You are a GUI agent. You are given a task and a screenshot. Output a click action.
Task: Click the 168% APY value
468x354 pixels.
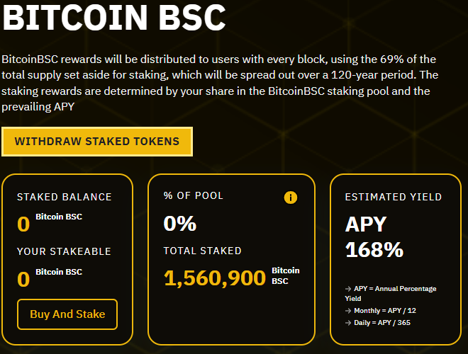[x=374, y=249]
